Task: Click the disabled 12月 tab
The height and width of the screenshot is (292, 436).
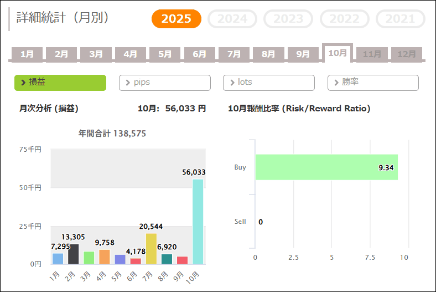Action: 407,54
